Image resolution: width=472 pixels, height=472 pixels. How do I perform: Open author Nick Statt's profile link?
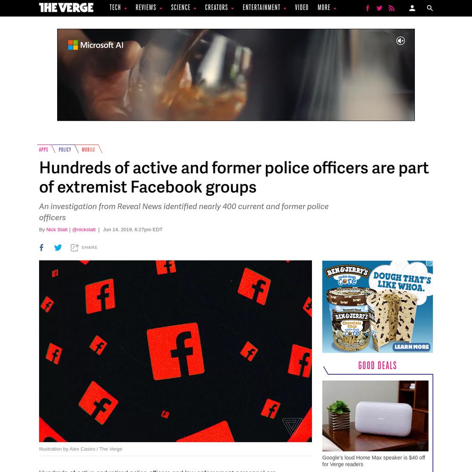click(57, 229)
